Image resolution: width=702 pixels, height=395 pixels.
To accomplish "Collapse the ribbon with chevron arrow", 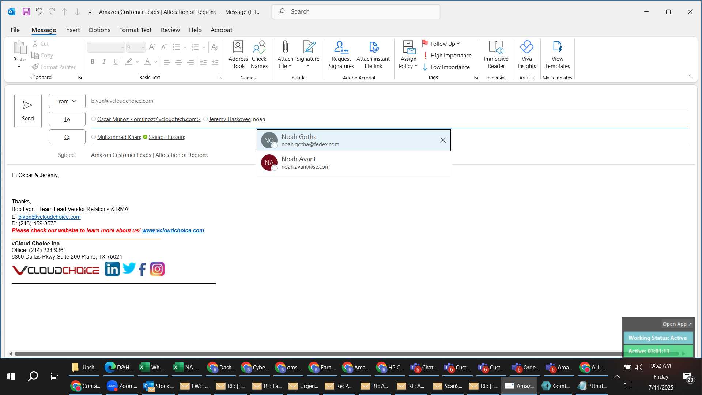I will [x=691, y=76].
